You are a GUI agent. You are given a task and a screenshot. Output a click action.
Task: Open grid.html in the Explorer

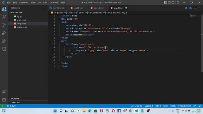pyautogui.click(x=22, y=20)
